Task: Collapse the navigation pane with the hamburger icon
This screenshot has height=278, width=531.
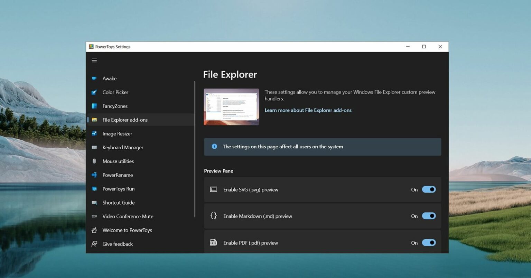Action: (94, 60)
